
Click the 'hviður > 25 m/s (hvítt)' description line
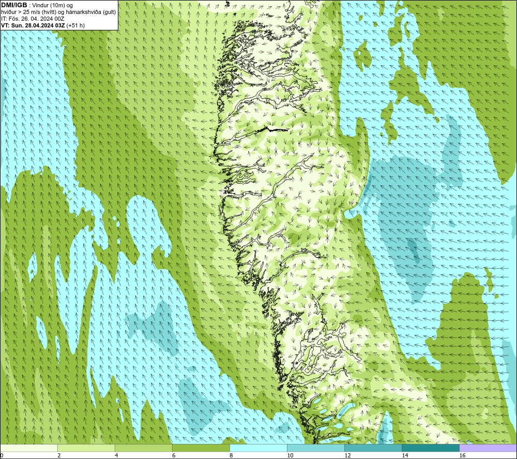point(58,12)
